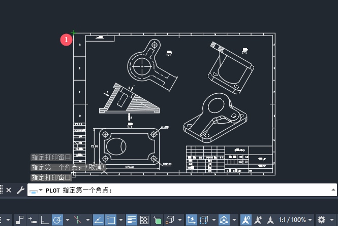Open Selection Filtering dropdown
Image resolution: width=338 pixels, height=226 pixels.
tap(214, 220)
